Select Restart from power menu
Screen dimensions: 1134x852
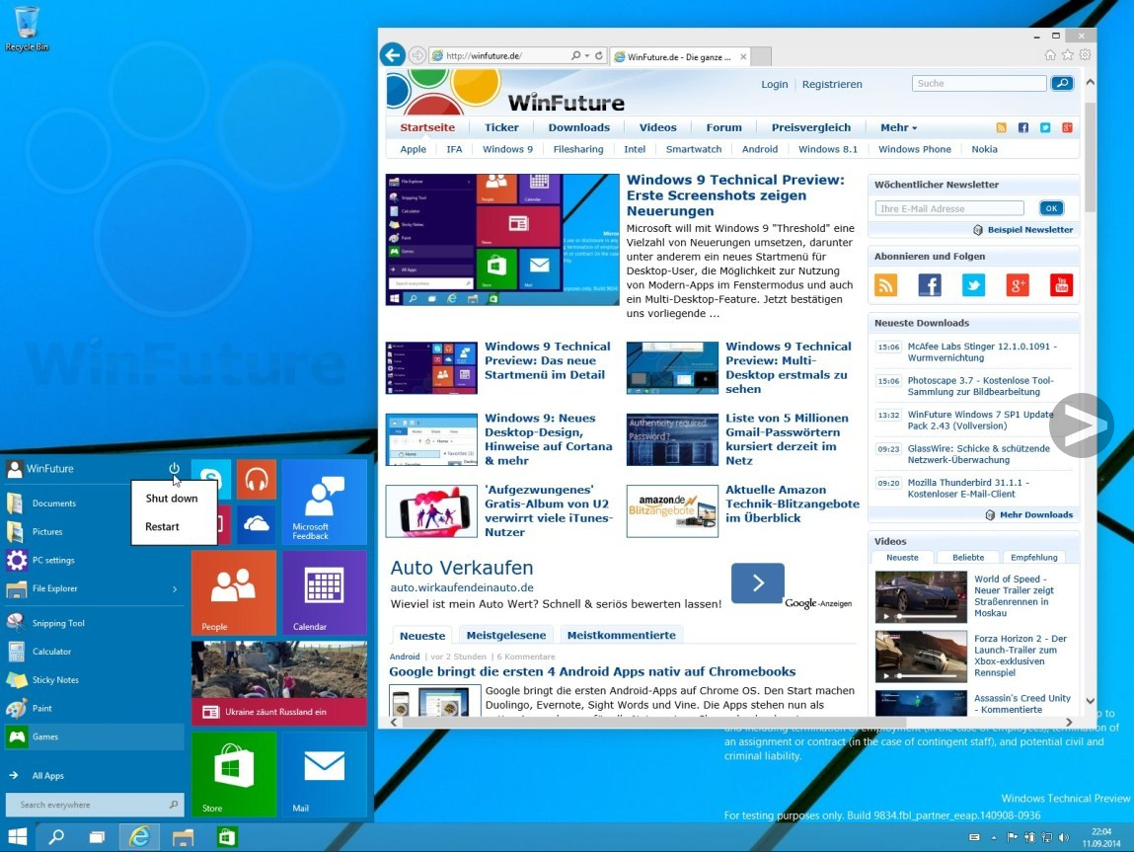(162, 527)
